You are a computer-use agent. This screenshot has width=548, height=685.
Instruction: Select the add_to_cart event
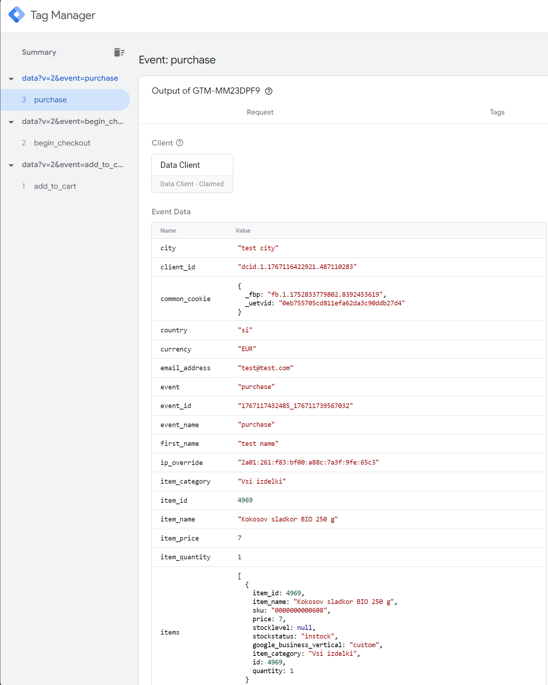(55, 186)
